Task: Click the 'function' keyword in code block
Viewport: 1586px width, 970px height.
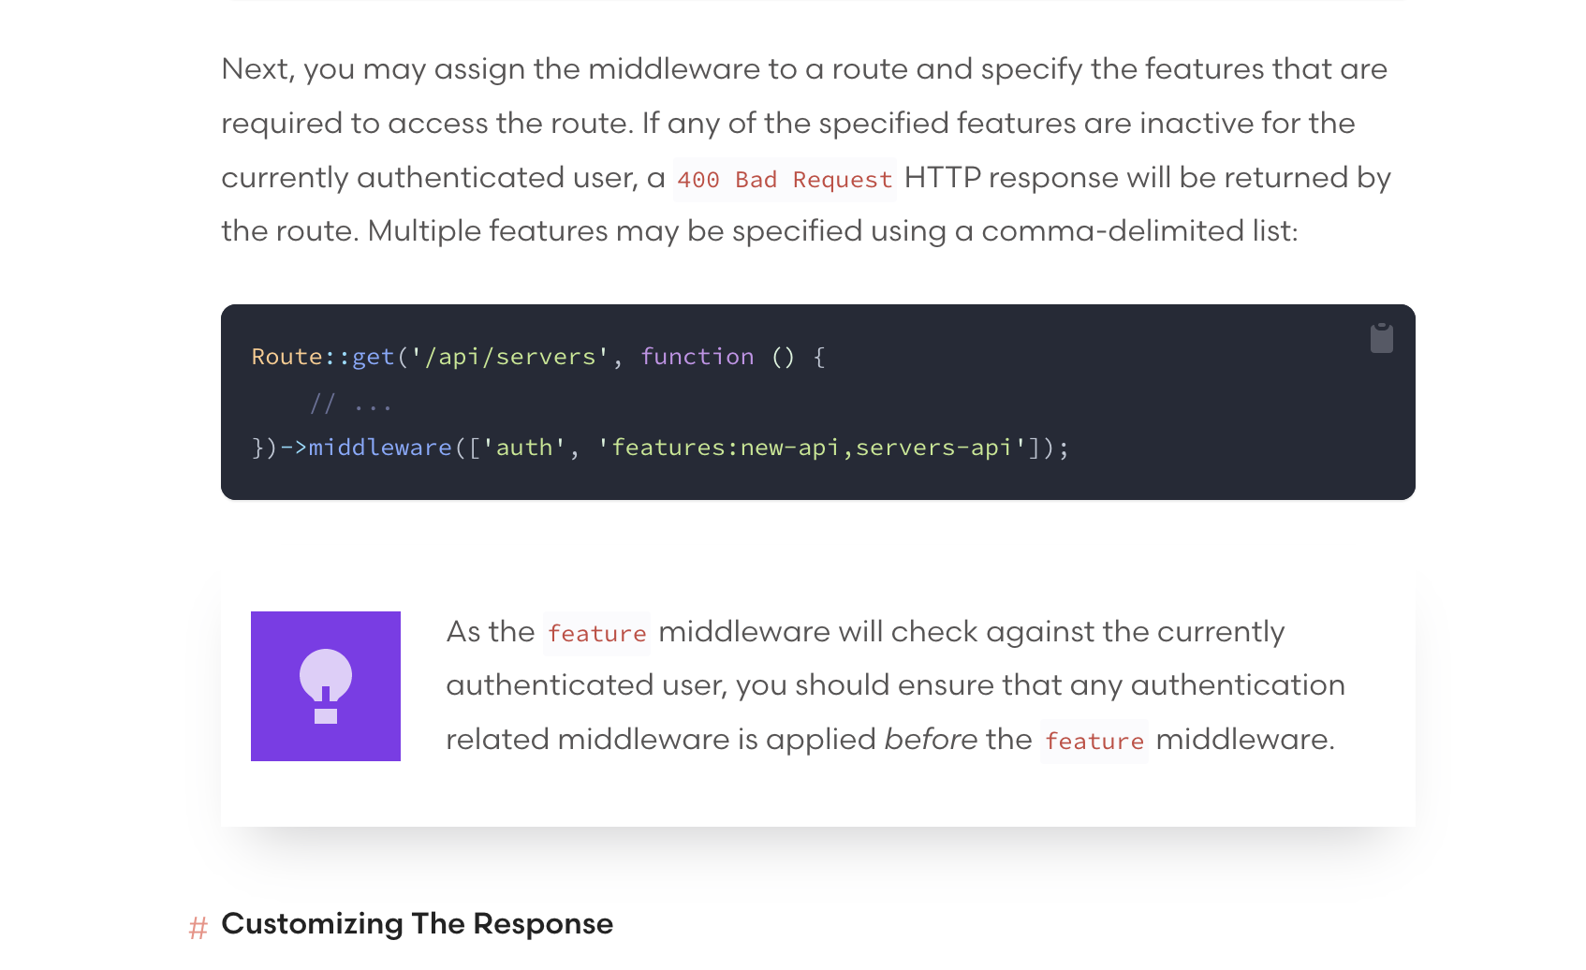Action: click(x=698, y=357)
